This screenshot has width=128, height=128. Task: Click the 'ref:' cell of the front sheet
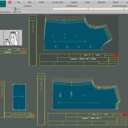[99, 56]
